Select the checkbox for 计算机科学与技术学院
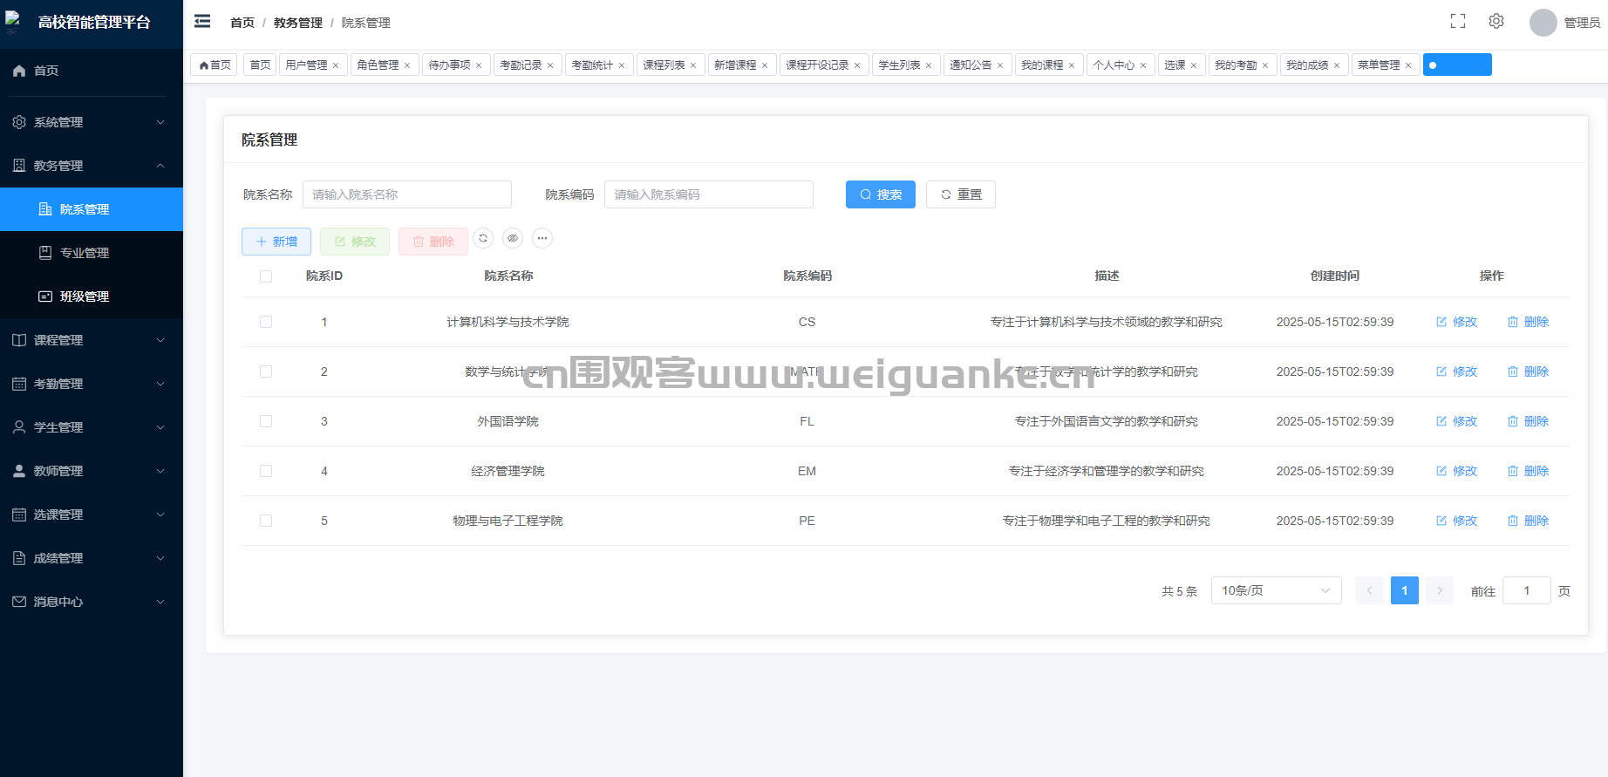The height and width of the screenshot is (777, 1608). point(266,322)
